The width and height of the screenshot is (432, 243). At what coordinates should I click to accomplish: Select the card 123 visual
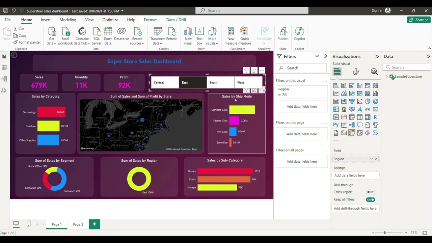375,109
